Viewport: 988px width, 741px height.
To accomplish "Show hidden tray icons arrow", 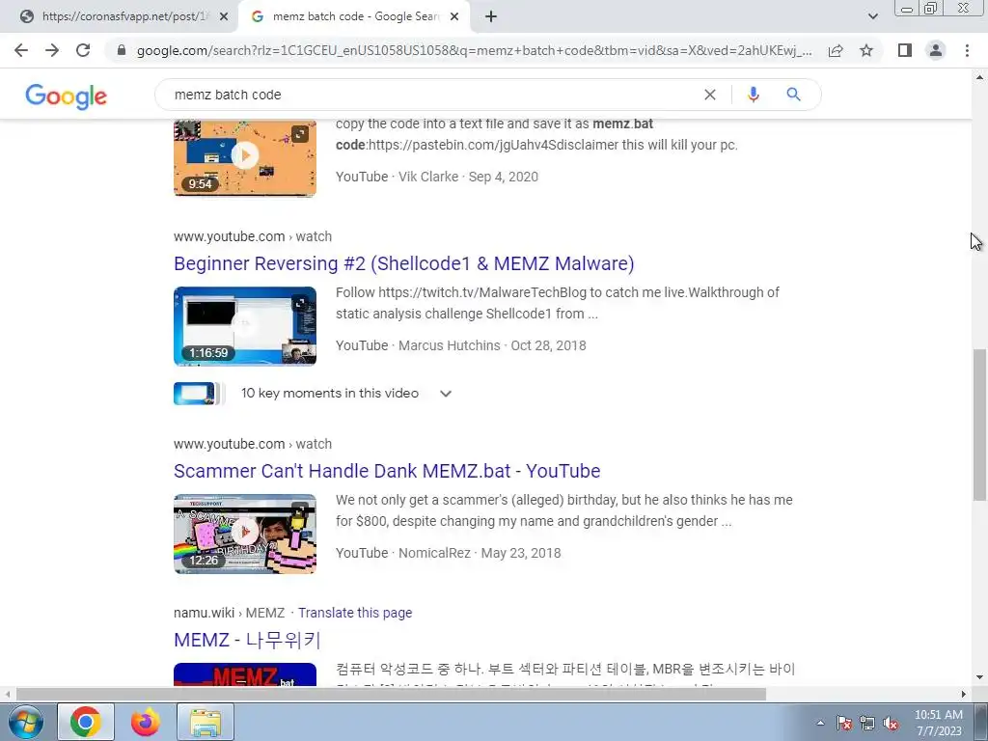I will pos(820,723).
